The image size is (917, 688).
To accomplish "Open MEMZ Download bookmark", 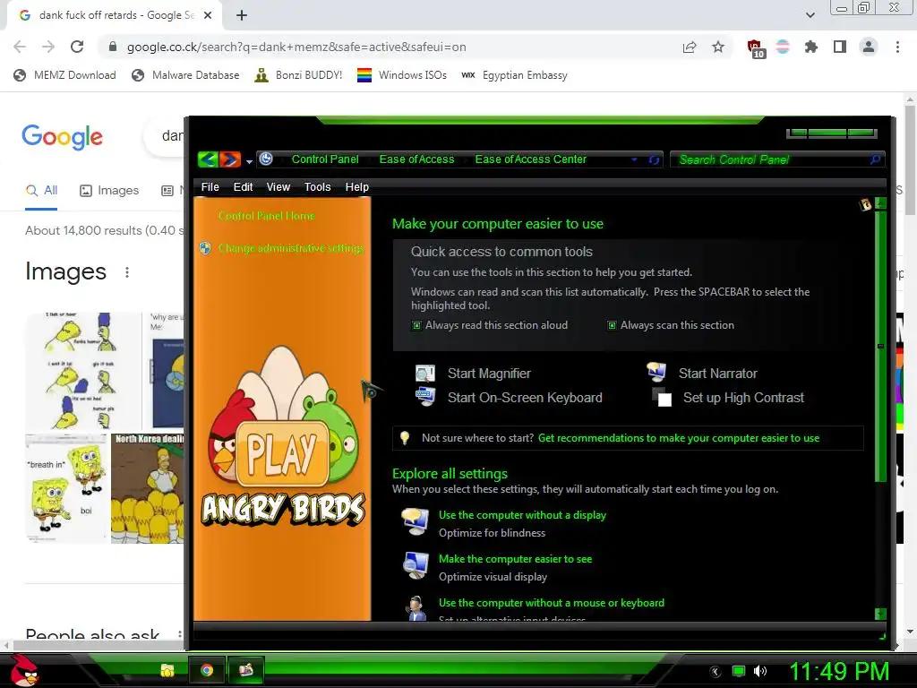I will (x=64, y=75).
